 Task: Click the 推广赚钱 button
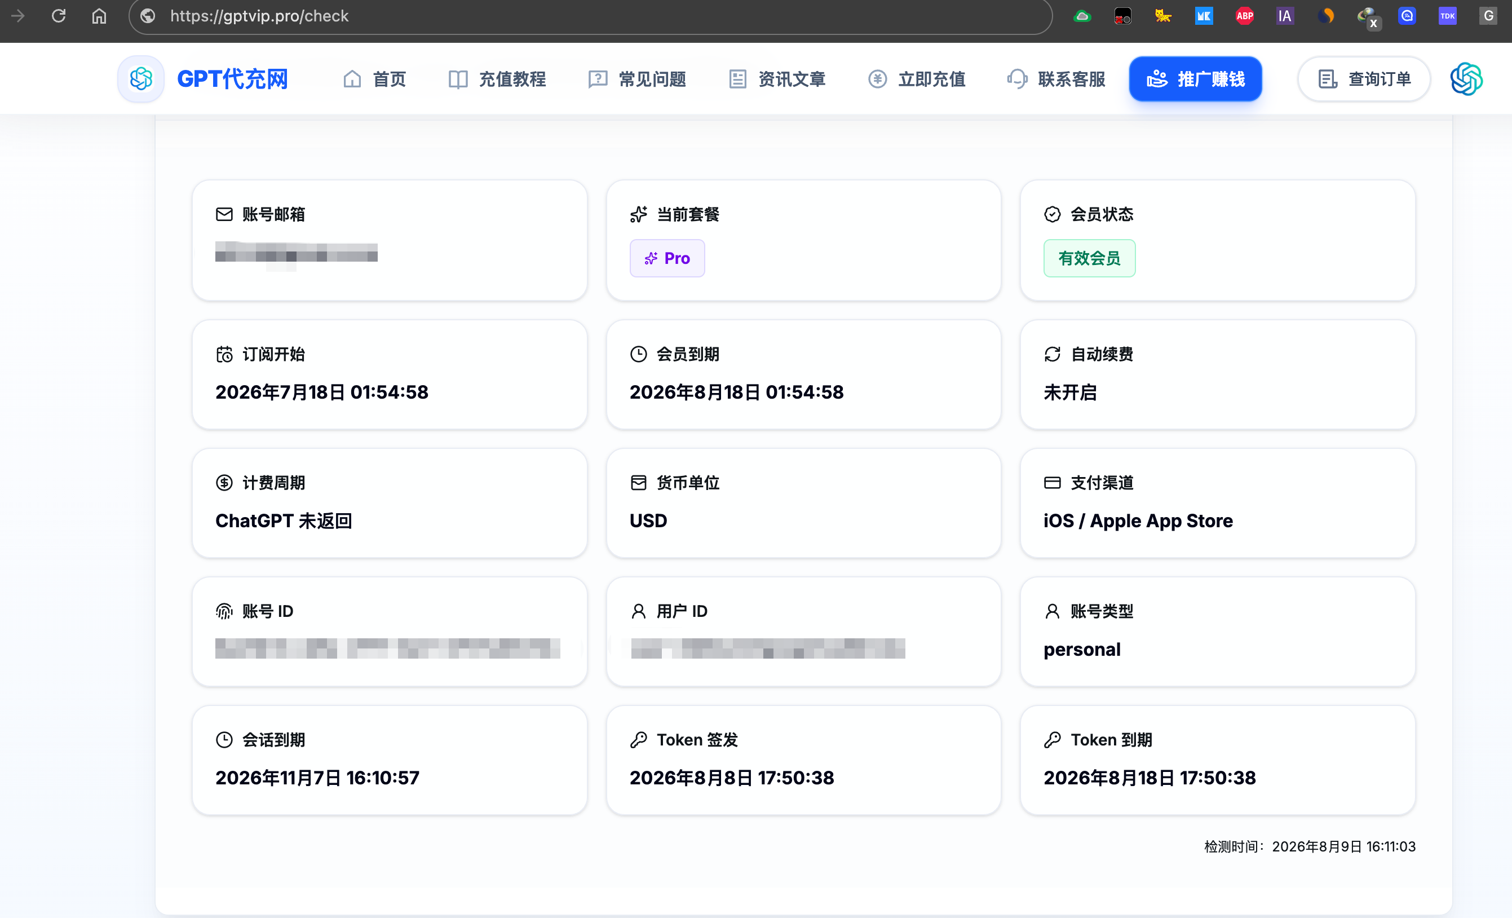coord(1195,78)
